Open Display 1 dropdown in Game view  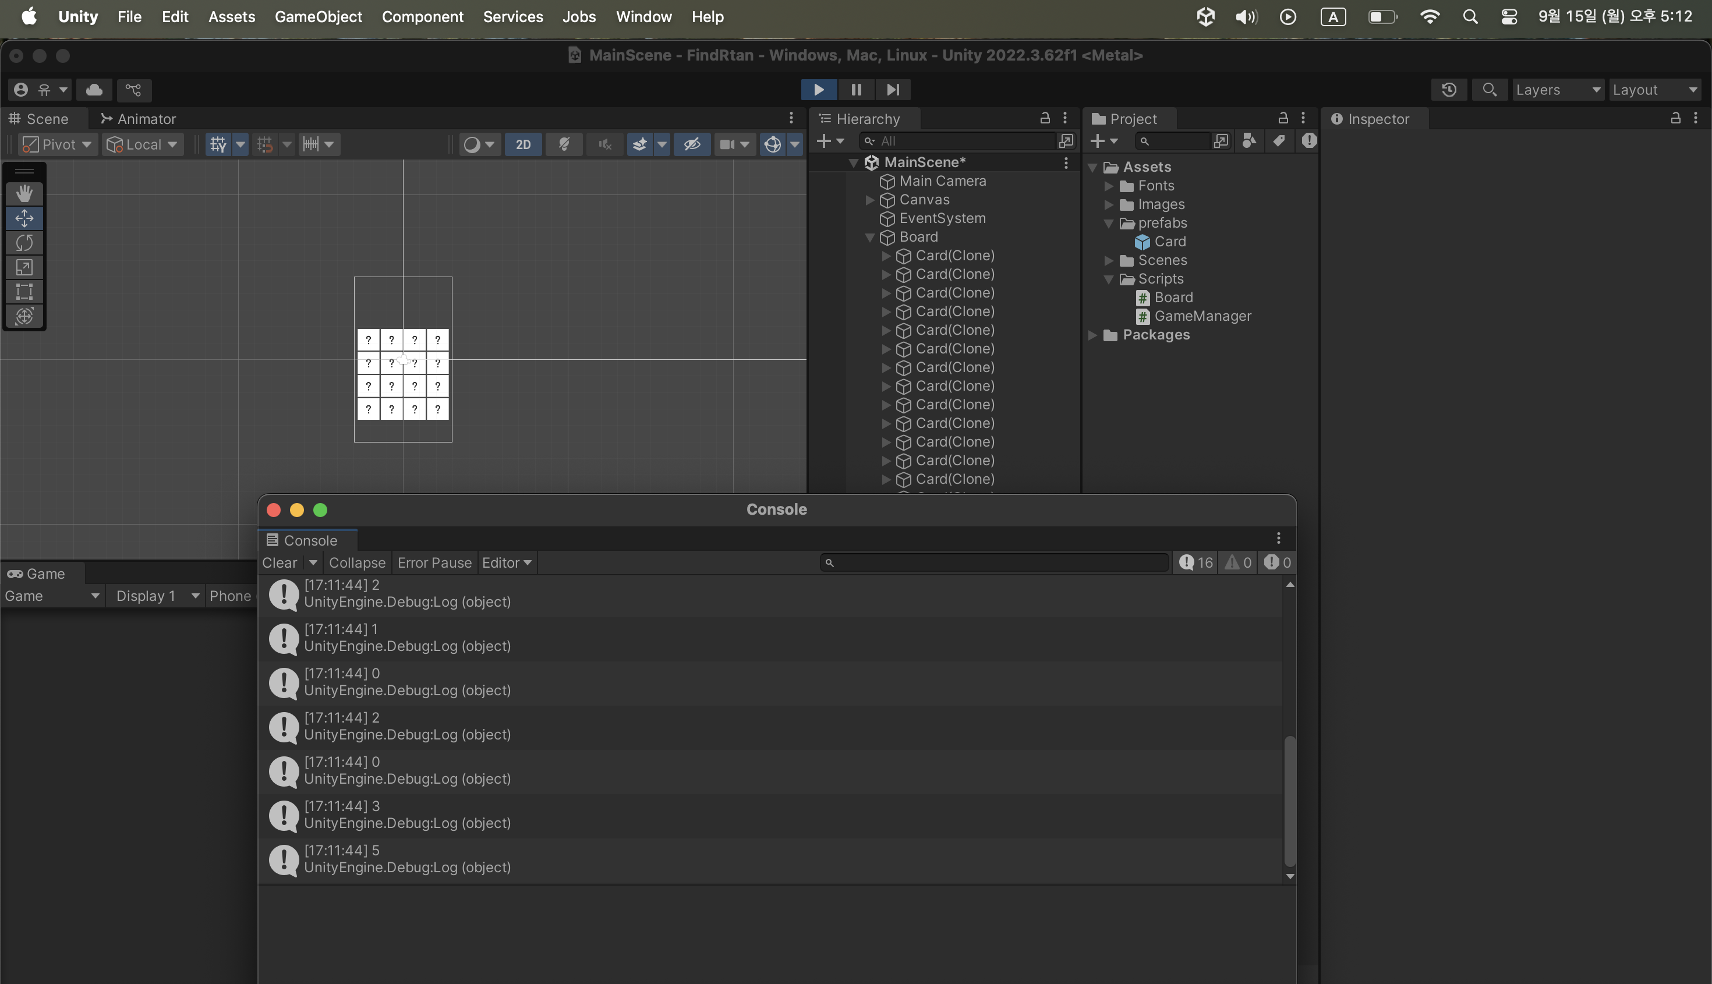click(157, 596)
